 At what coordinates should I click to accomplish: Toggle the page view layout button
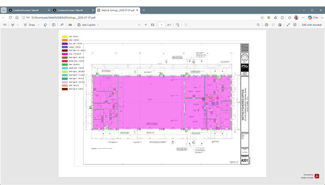(54, 25)
